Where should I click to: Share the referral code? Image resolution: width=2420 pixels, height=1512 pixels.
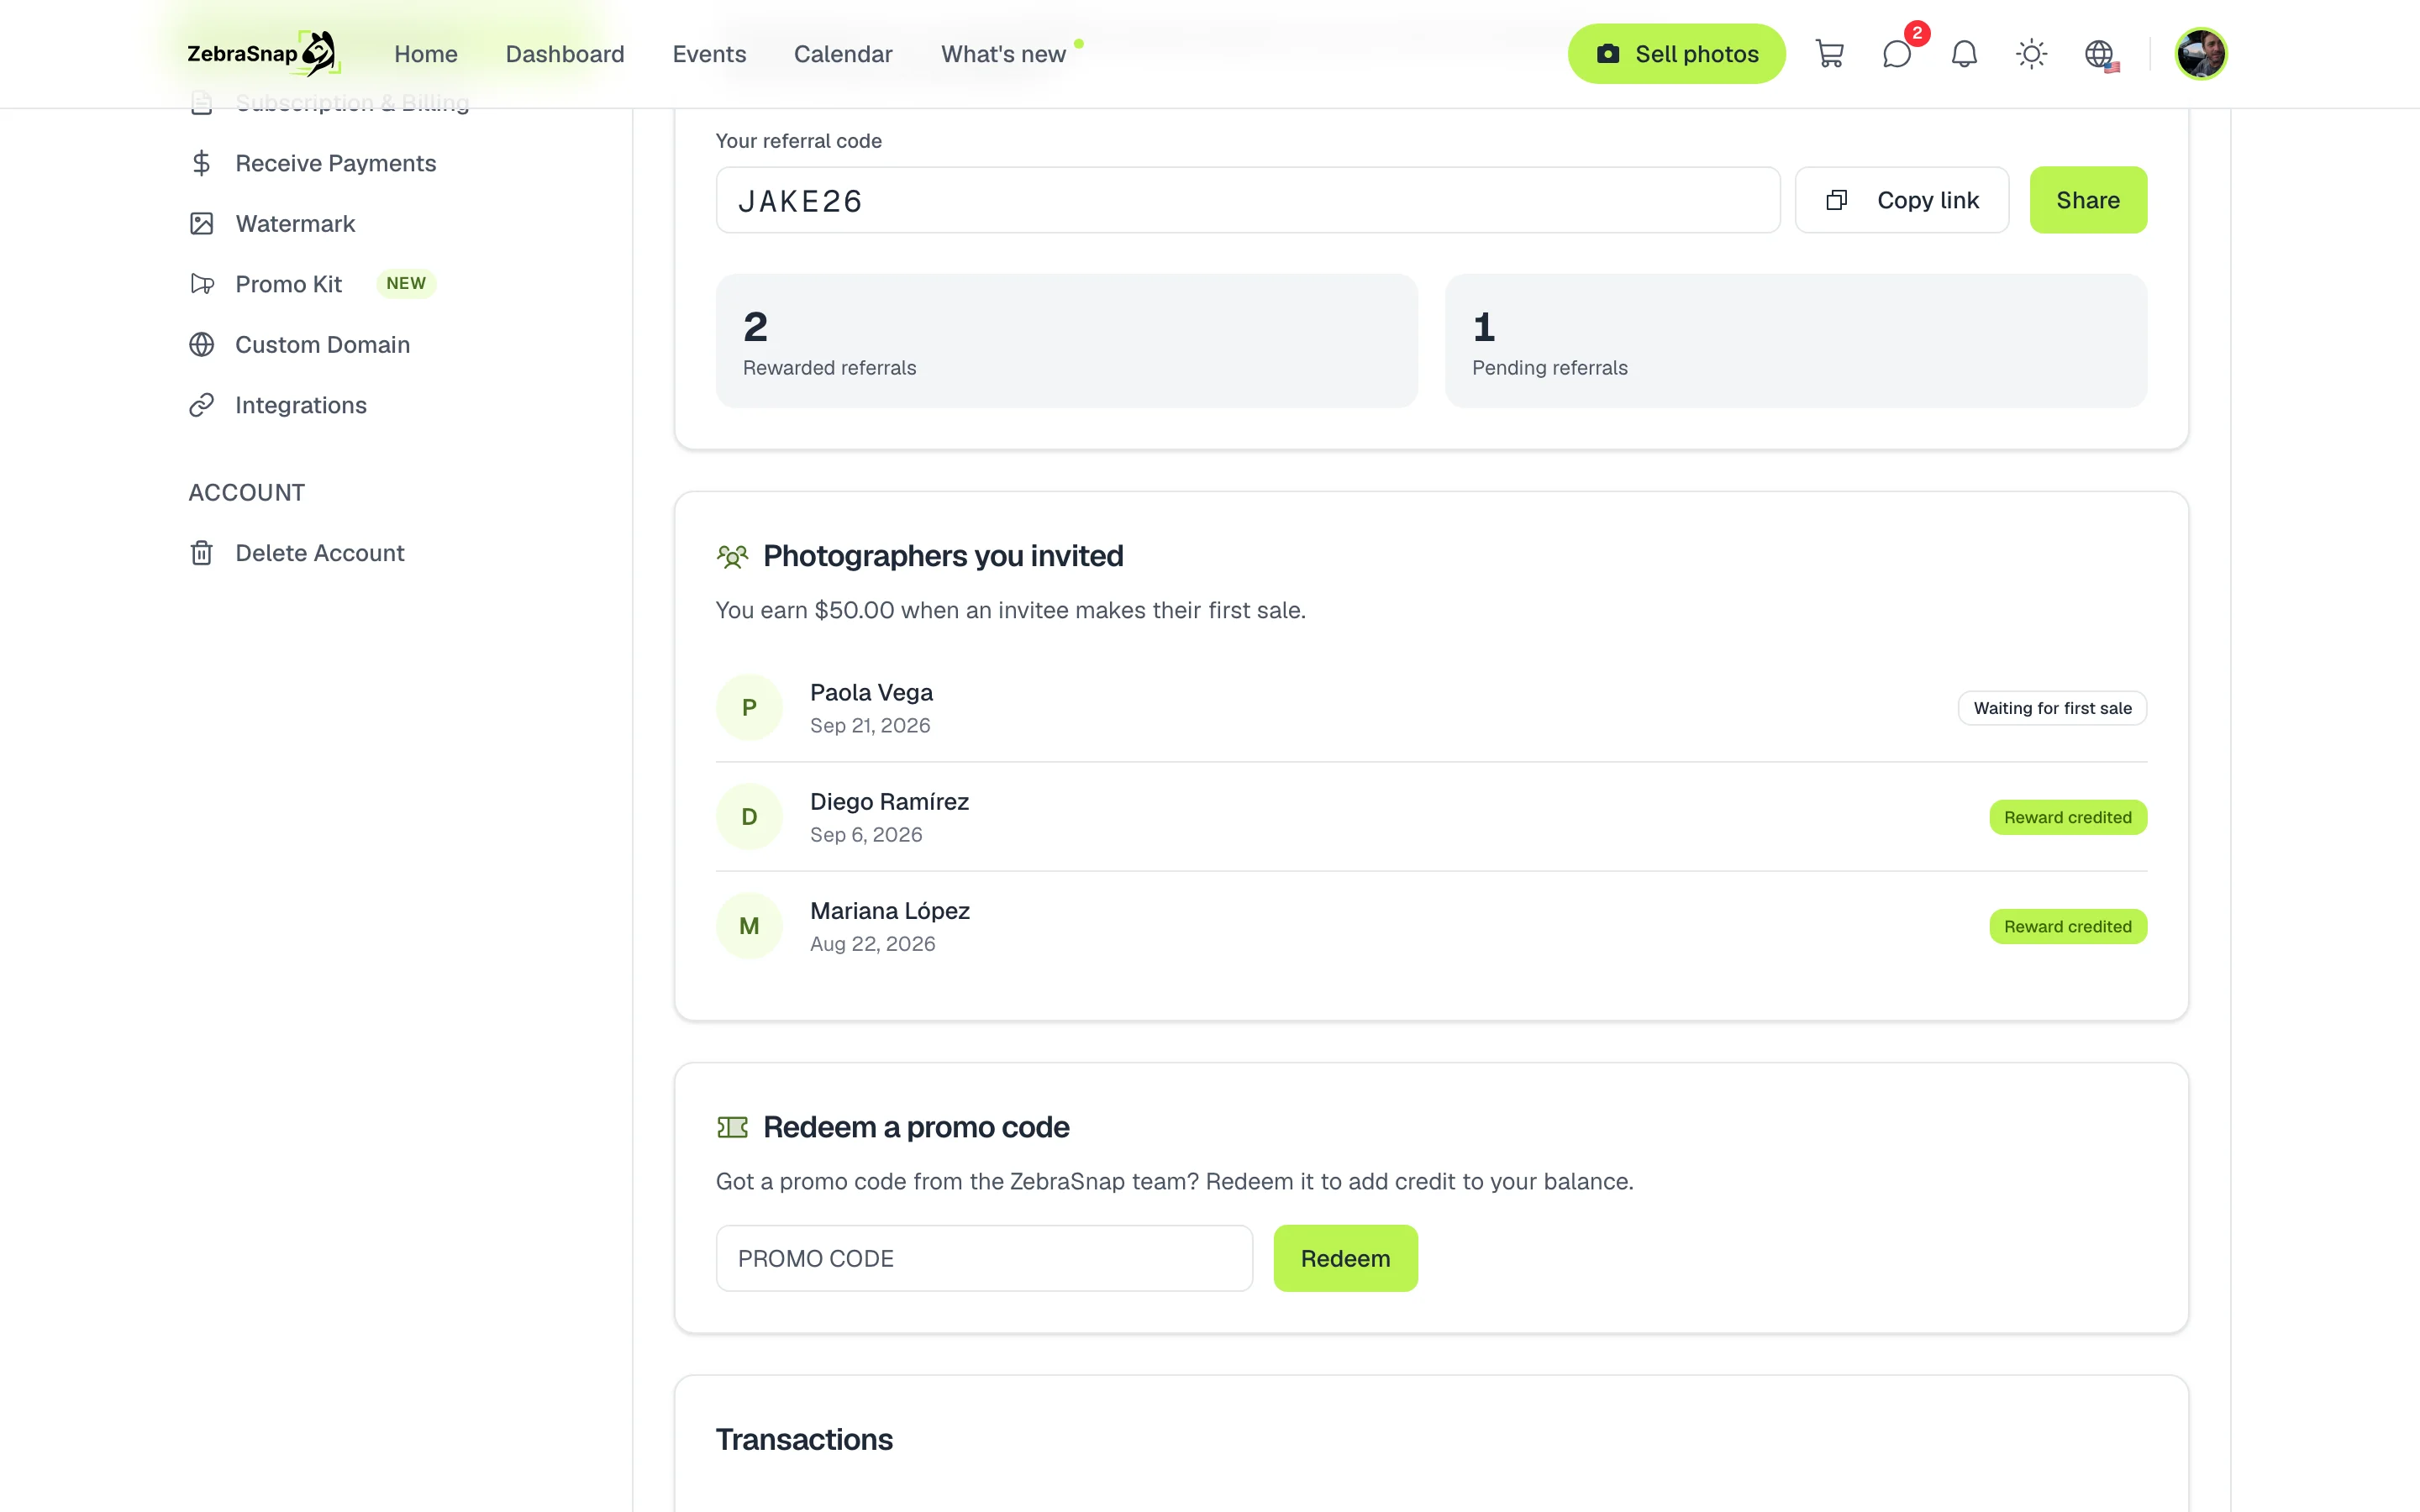(2088, 200)
